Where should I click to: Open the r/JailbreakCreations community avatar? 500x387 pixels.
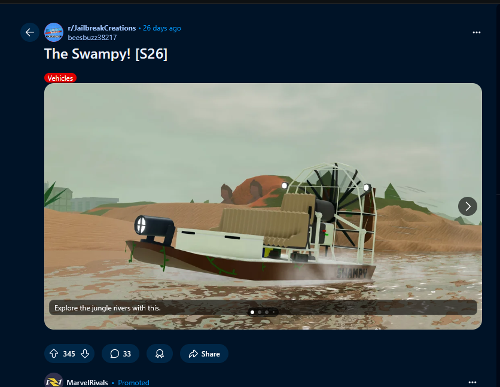tap(54, 32)
